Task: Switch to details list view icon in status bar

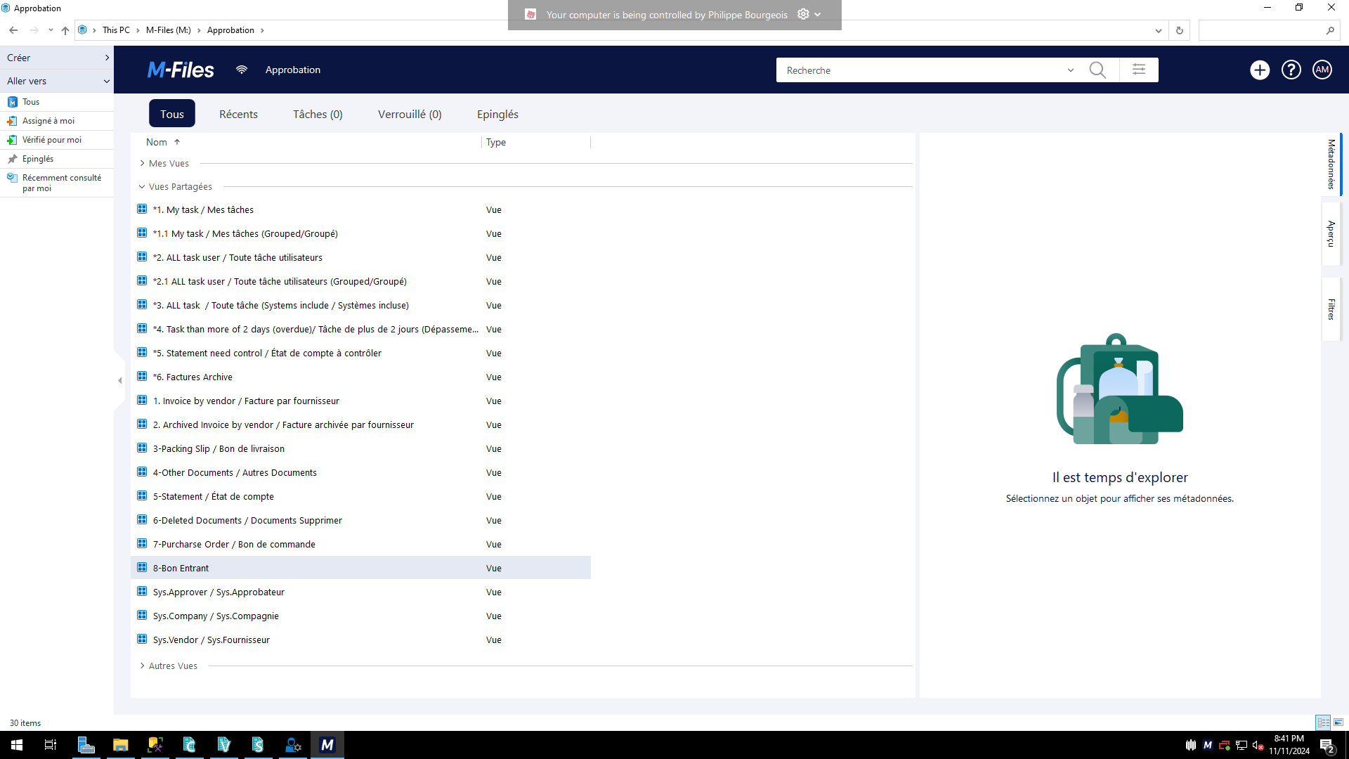Action: (x=1323, y=722)
